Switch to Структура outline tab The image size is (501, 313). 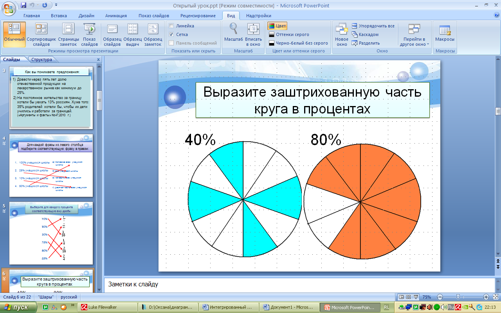tap(42, 59)
